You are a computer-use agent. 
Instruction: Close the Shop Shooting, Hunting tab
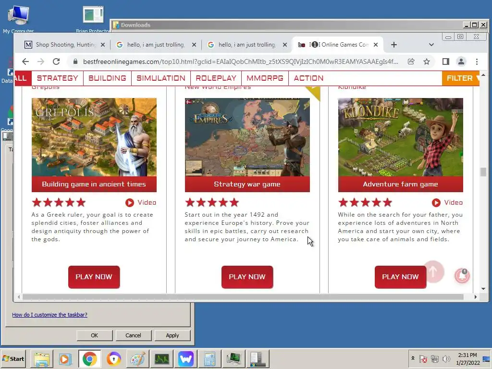(103, 45)
